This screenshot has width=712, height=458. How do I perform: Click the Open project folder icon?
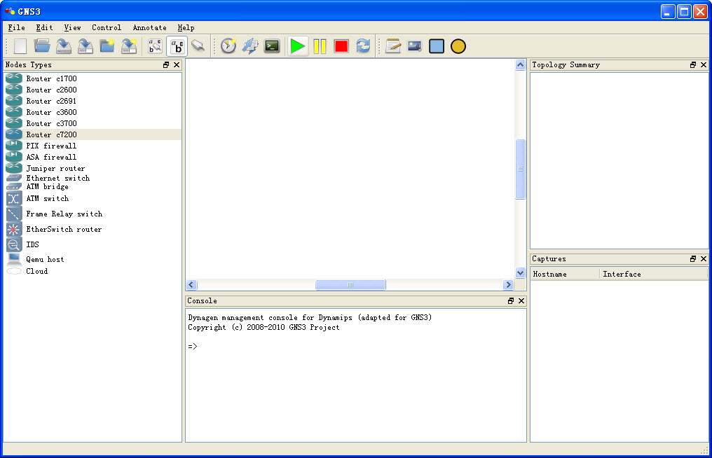(x=42, y=46)
